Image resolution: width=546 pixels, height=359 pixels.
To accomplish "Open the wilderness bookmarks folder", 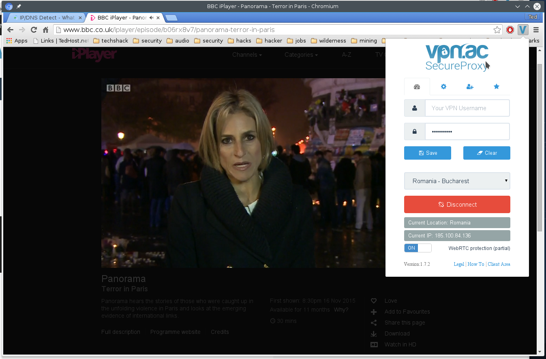I will tap(328, 41).
